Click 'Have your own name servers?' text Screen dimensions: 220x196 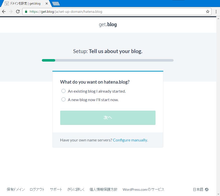[86, 140]
